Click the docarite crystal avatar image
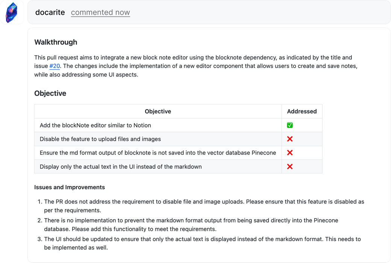The width and height of the screenshot is (391, 263). coord(12,12)
